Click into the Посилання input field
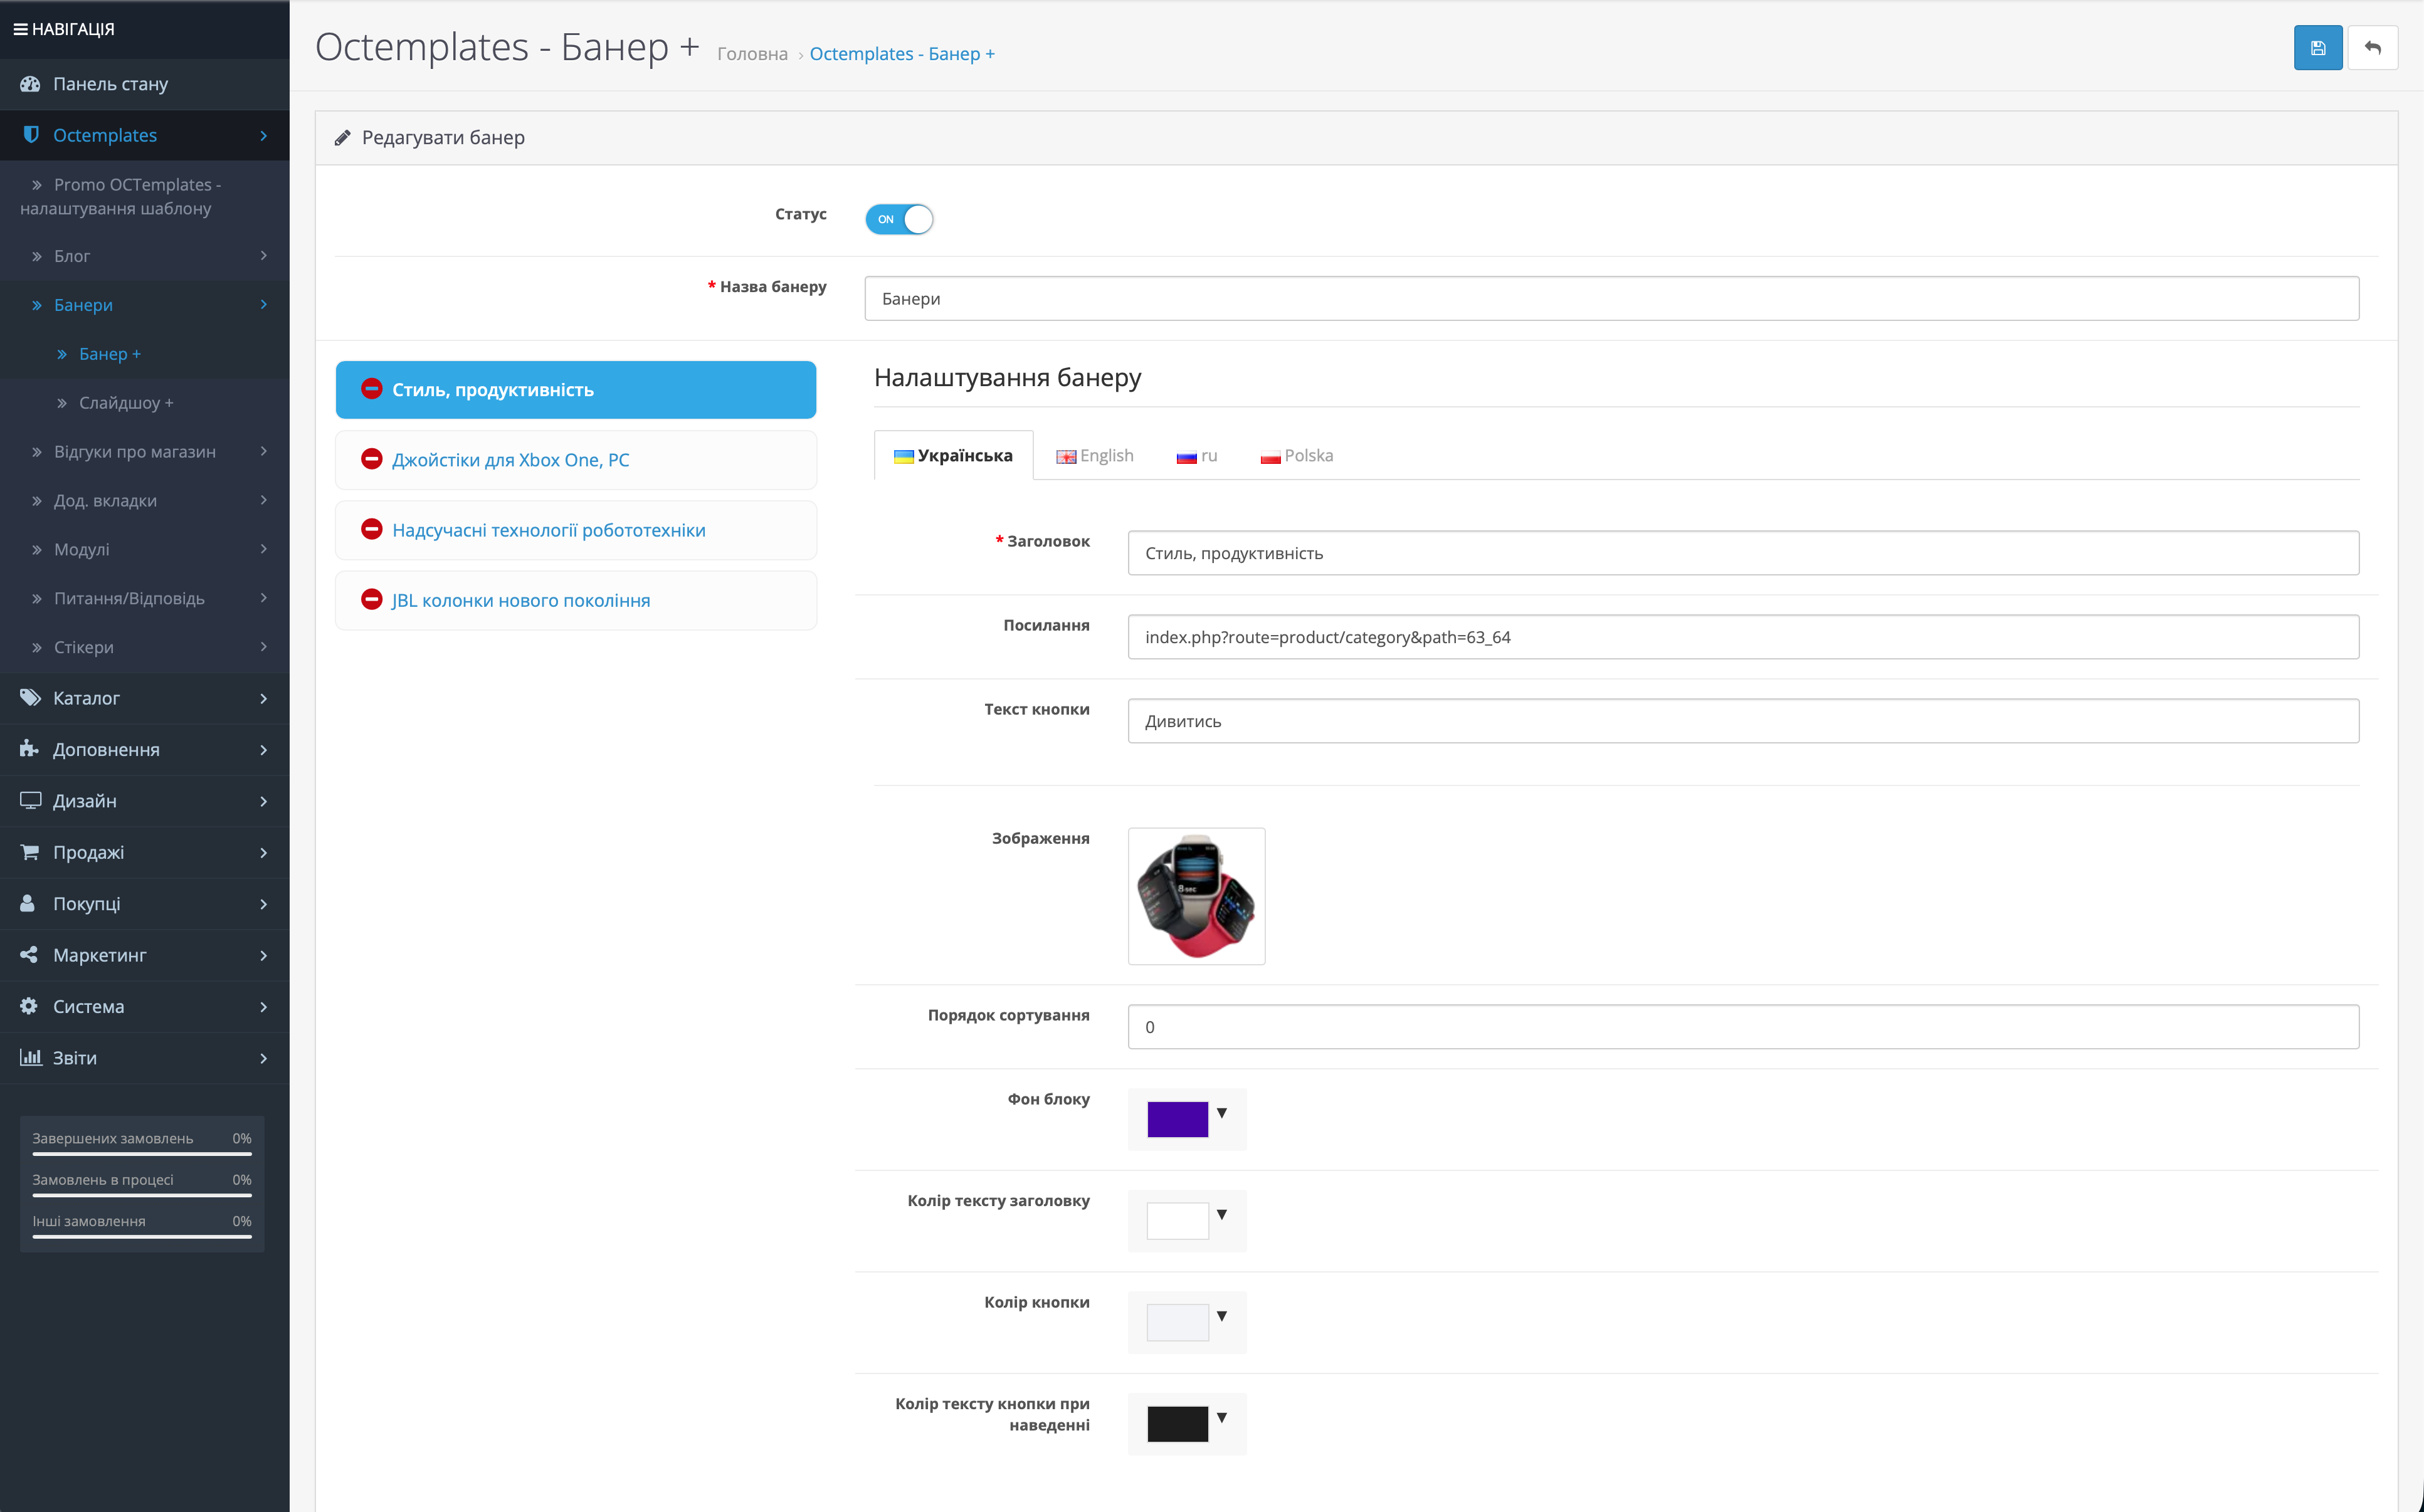The width and height of the screenshot is (2424, 1512). coord(1742,637)
